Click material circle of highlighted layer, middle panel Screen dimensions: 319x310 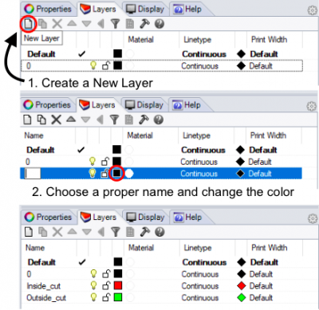tap(129, 174)
